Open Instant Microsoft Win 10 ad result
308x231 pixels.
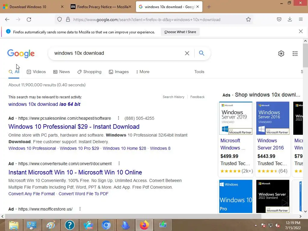click(75, 172)
